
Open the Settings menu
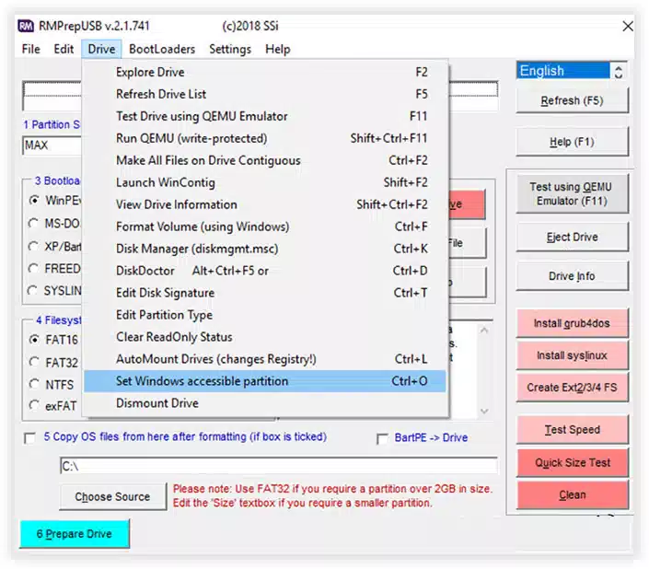point(230,49)
